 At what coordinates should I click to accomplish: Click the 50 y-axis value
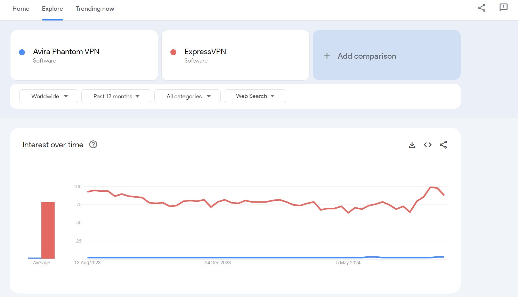[79, 223]
